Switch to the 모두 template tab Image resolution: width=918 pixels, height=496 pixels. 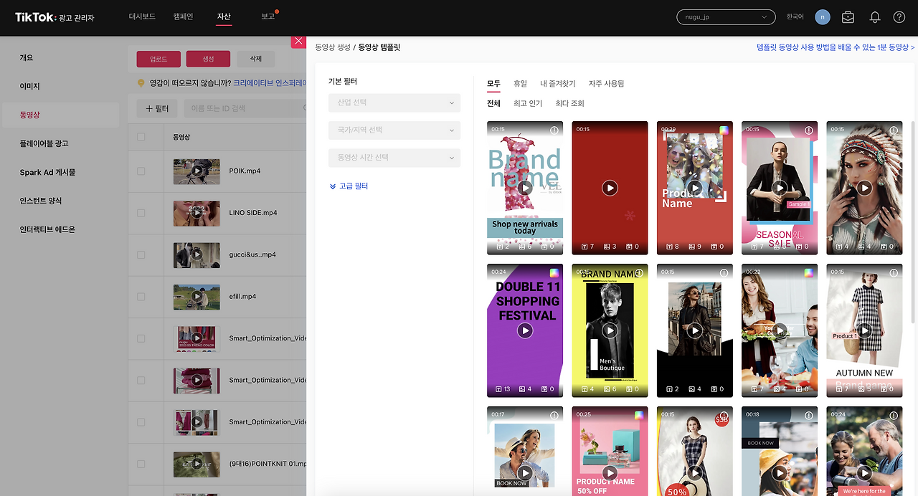(493, 84)
